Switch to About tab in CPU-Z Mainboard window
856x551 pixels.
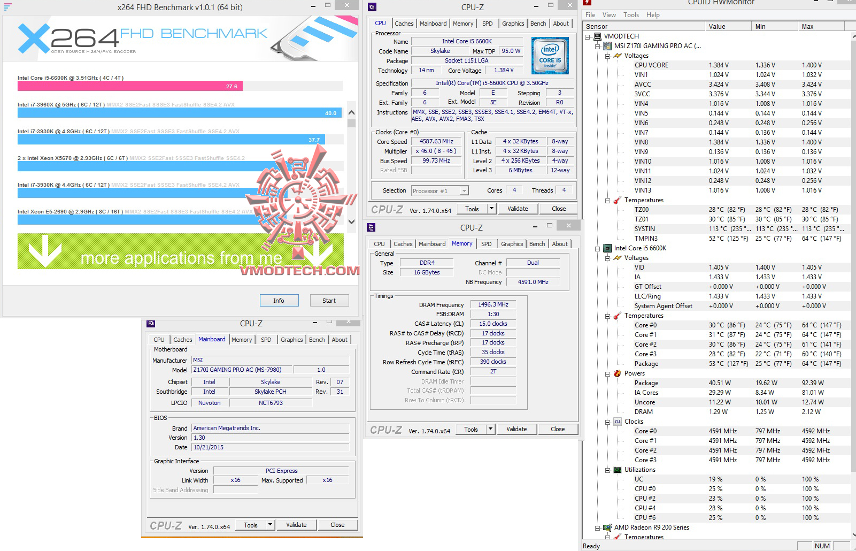(340, 340)
